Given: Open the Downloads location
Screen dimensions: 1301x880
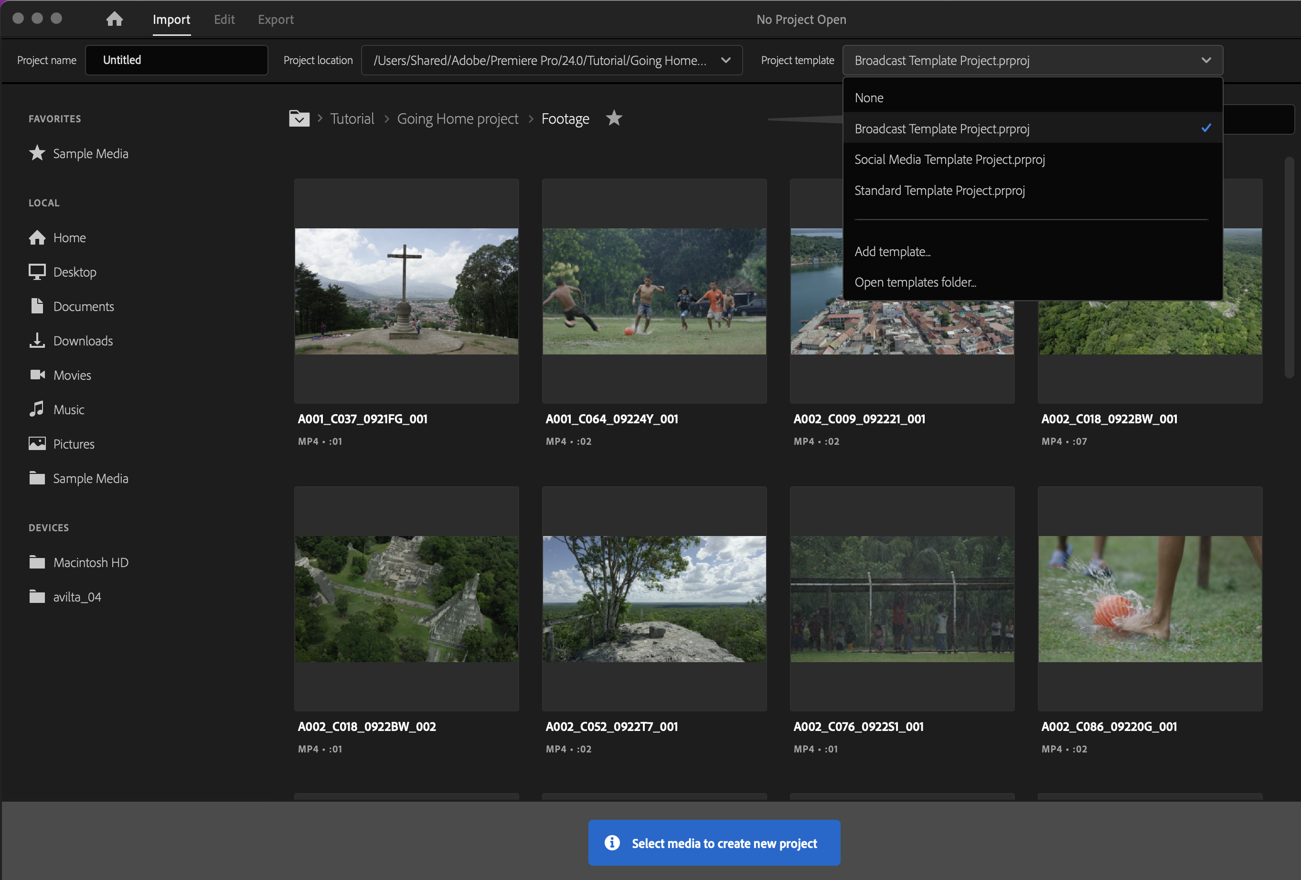Looking at the screenshot, I should pyautogui.click(x=83, y=341).
